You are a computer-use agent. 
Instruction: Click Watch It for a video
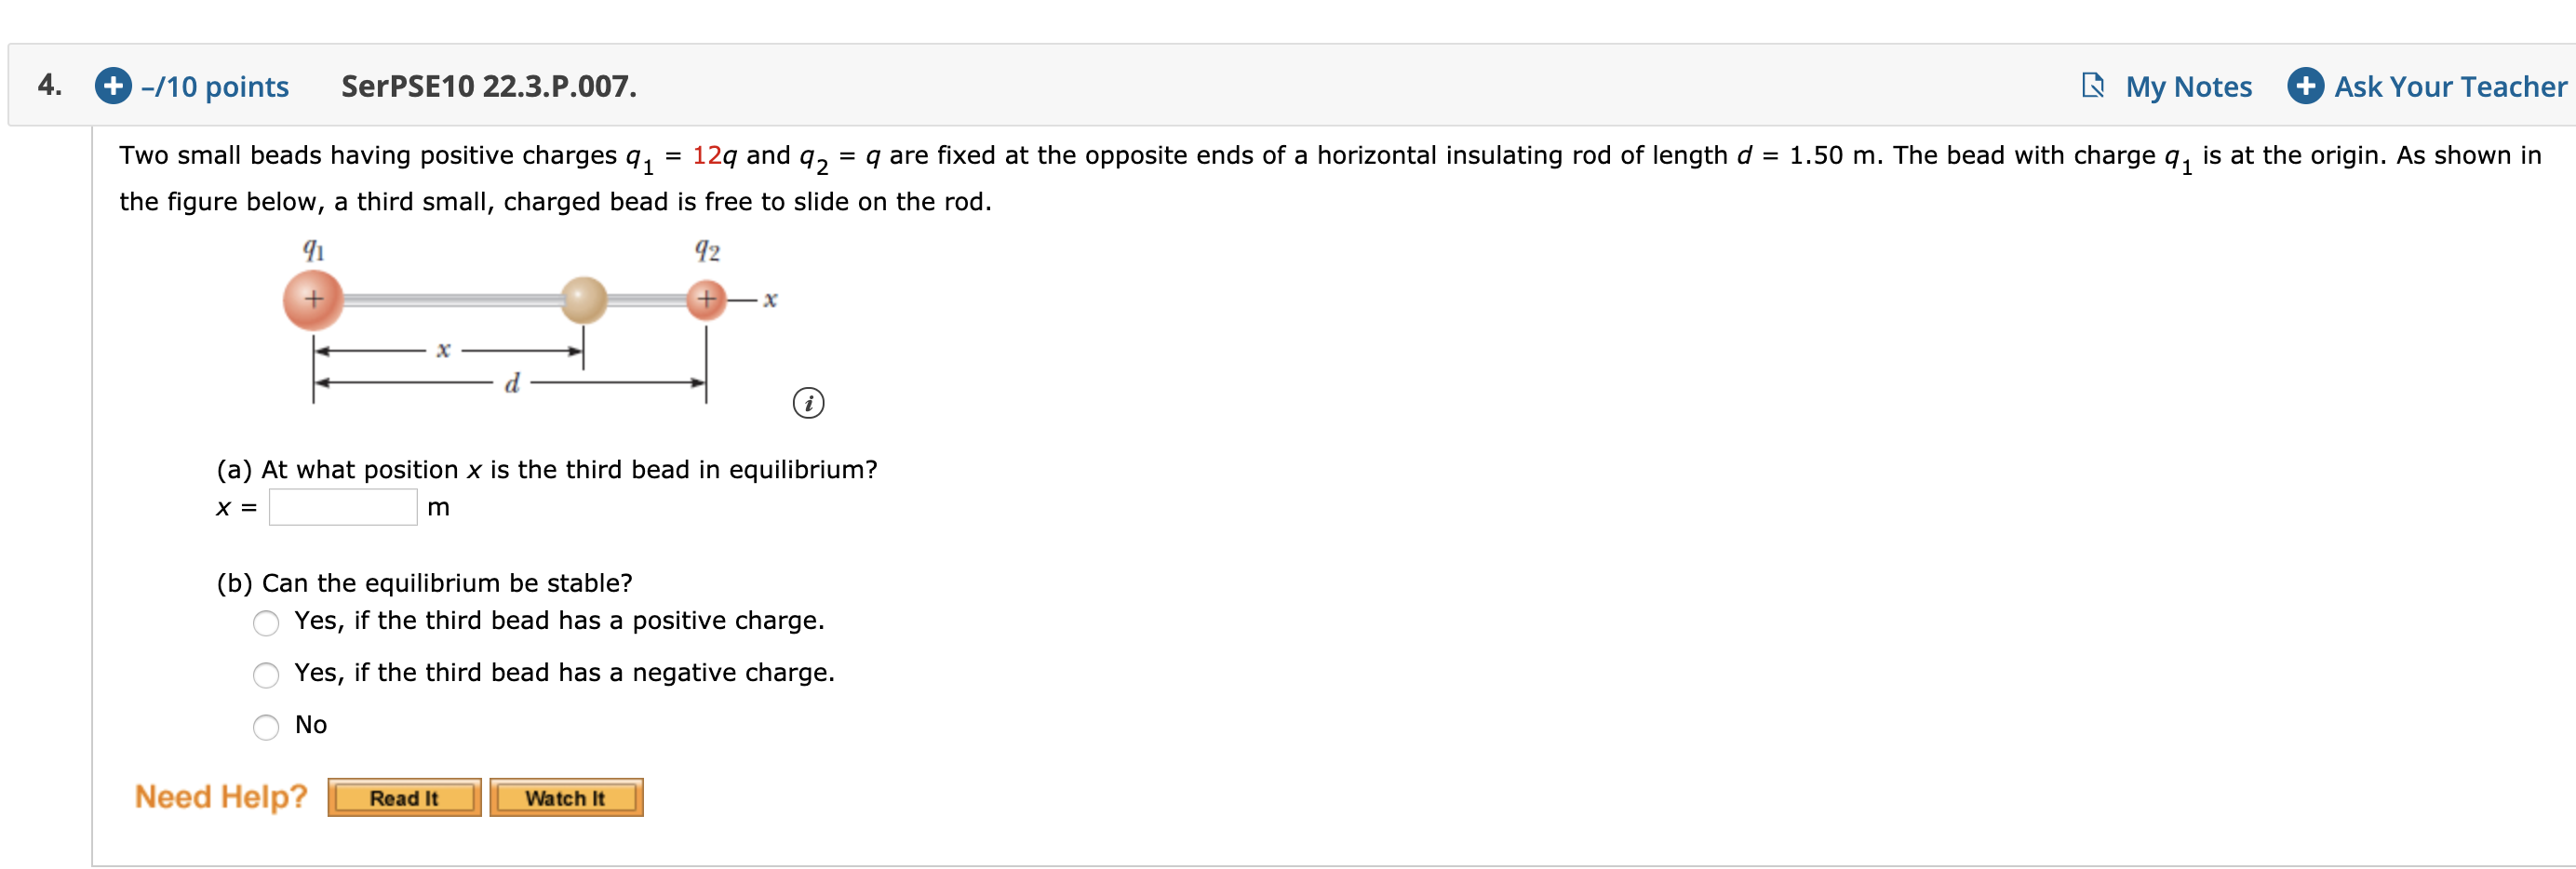tap(565, 797)
